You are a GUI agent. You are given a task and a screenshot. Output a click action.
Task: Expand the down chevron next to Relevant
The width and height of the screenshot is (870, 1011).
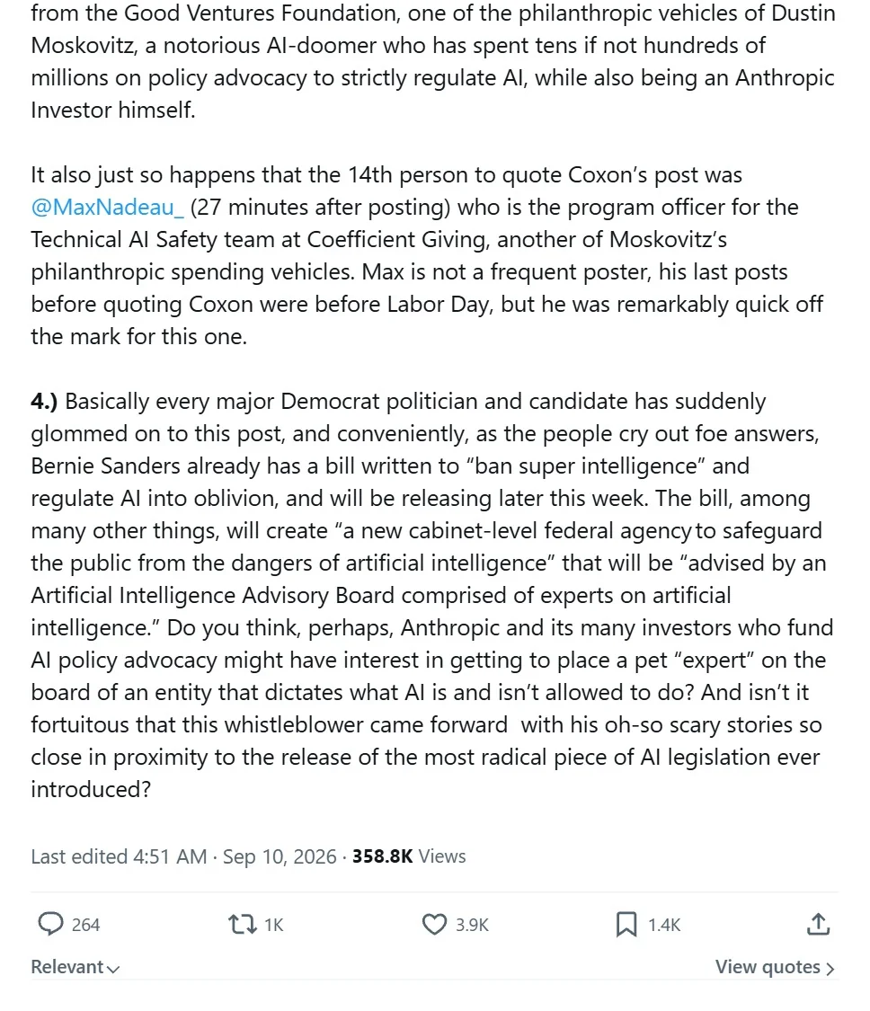click(x=113, y=969)
